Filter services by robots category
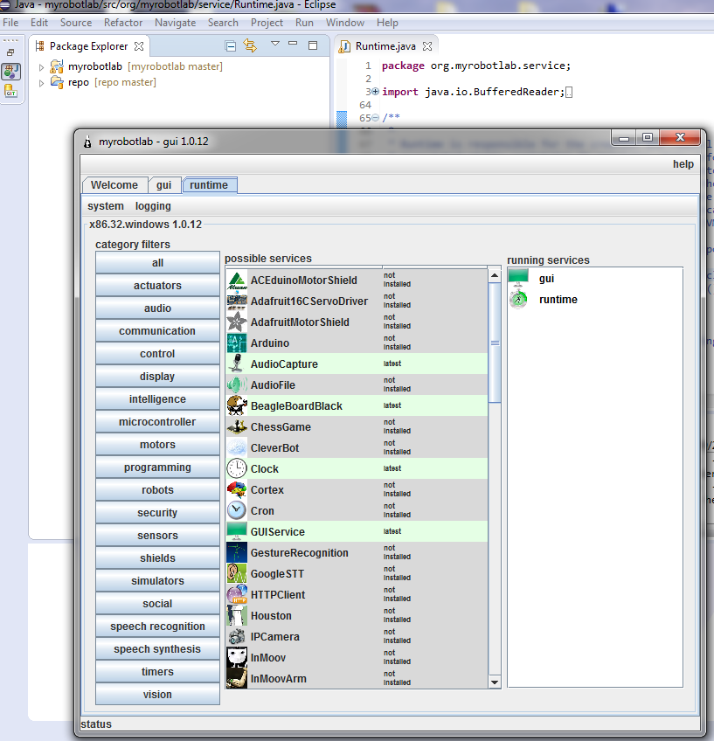 [157, 490]
